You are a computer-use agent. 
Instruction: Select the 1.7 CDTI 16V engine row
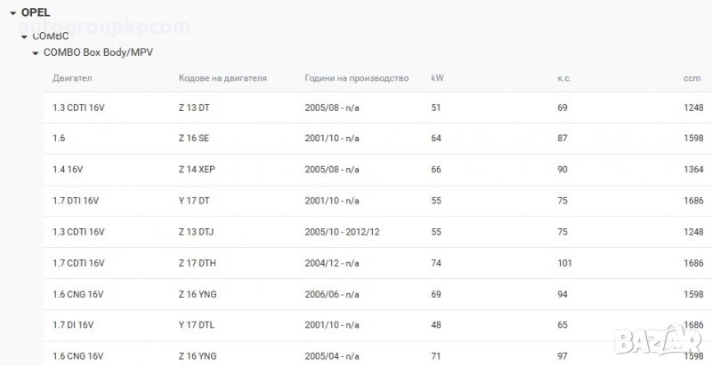79,263
